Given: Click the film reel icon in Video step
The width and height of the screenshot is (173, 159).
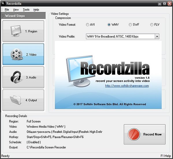Looking at the screenshot, I should tap(16, 54).
